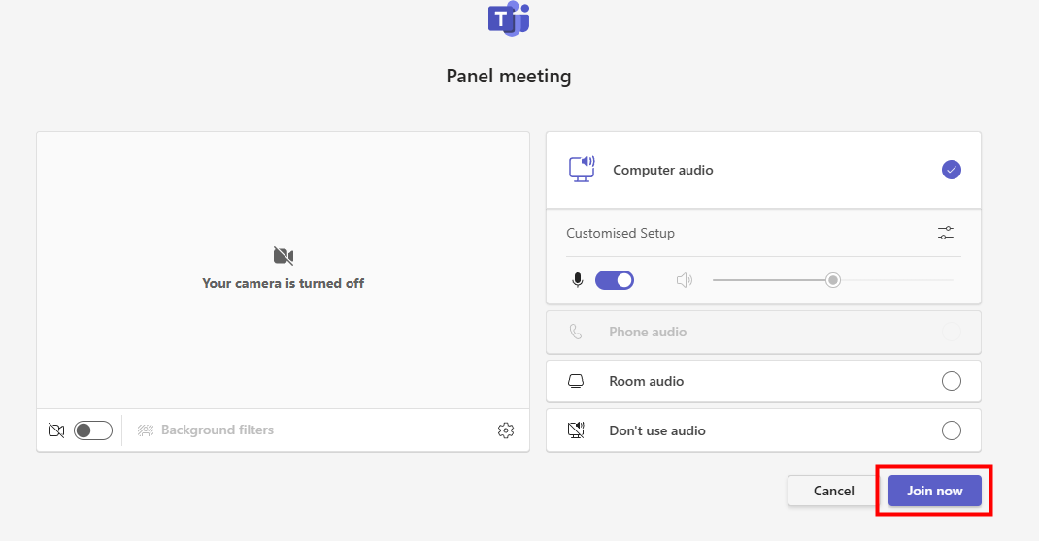1039x541 pixels.
Task: Click the camera-off icon in the video preview
Action: pyautogui.click(x=283, y=255)
